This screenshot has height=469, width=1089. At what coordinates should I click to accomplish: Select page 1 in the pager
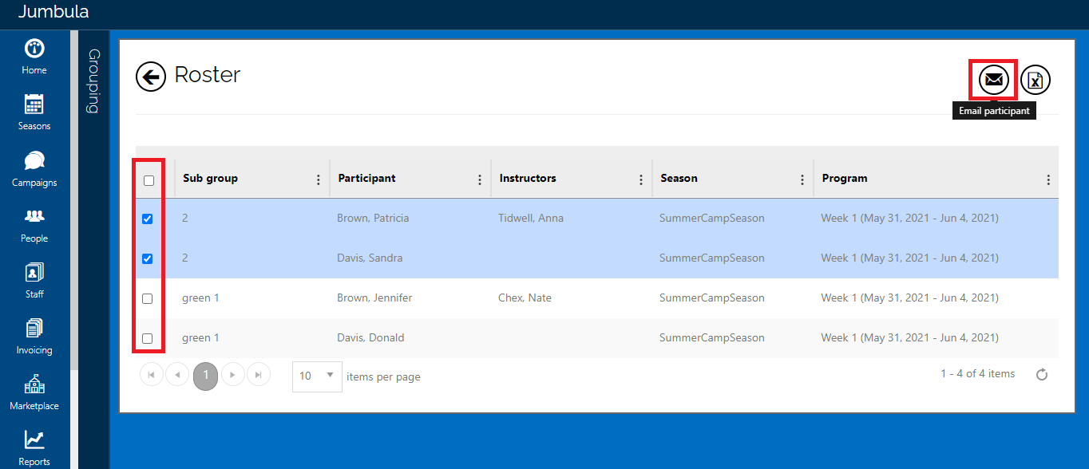205,375
